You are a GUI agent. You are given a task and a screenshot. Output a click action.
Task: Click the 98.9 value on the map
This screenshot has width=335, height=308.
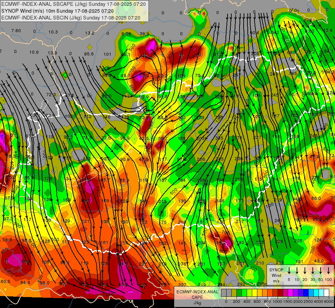click(x=125, y=138)
